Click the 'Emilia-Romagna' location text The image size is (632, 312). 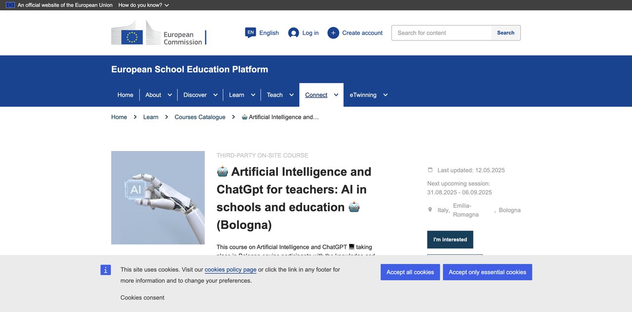click(x=466, y=210)
